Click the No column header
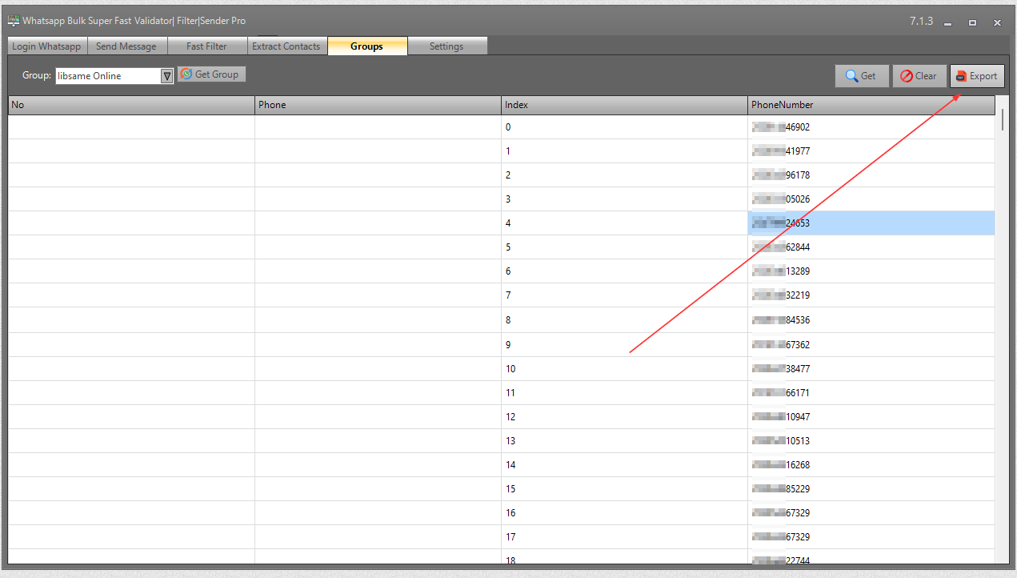Image resolution: width=1017 pixels, height=578 pixels. (x=131, y=105)
